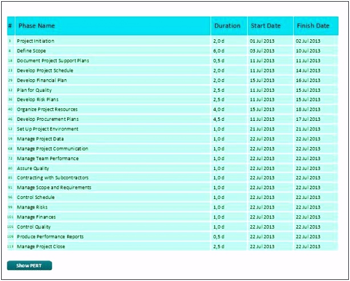Select the Manage Risks row
This screenshot has height=281, width=350.
pyautogui.click(x=173, y=207)
